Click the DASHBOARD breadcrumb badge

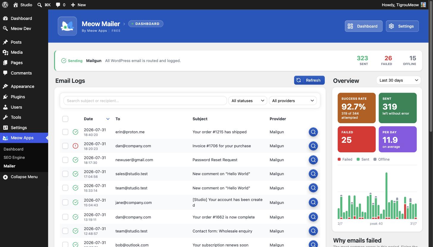[x=146, y=24]
